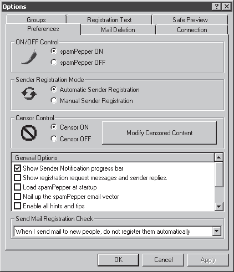The height and width of the screenshot is (272, 234).
Task: Switch to the Mail Deletion tab
Action: (x=118, y=30)
